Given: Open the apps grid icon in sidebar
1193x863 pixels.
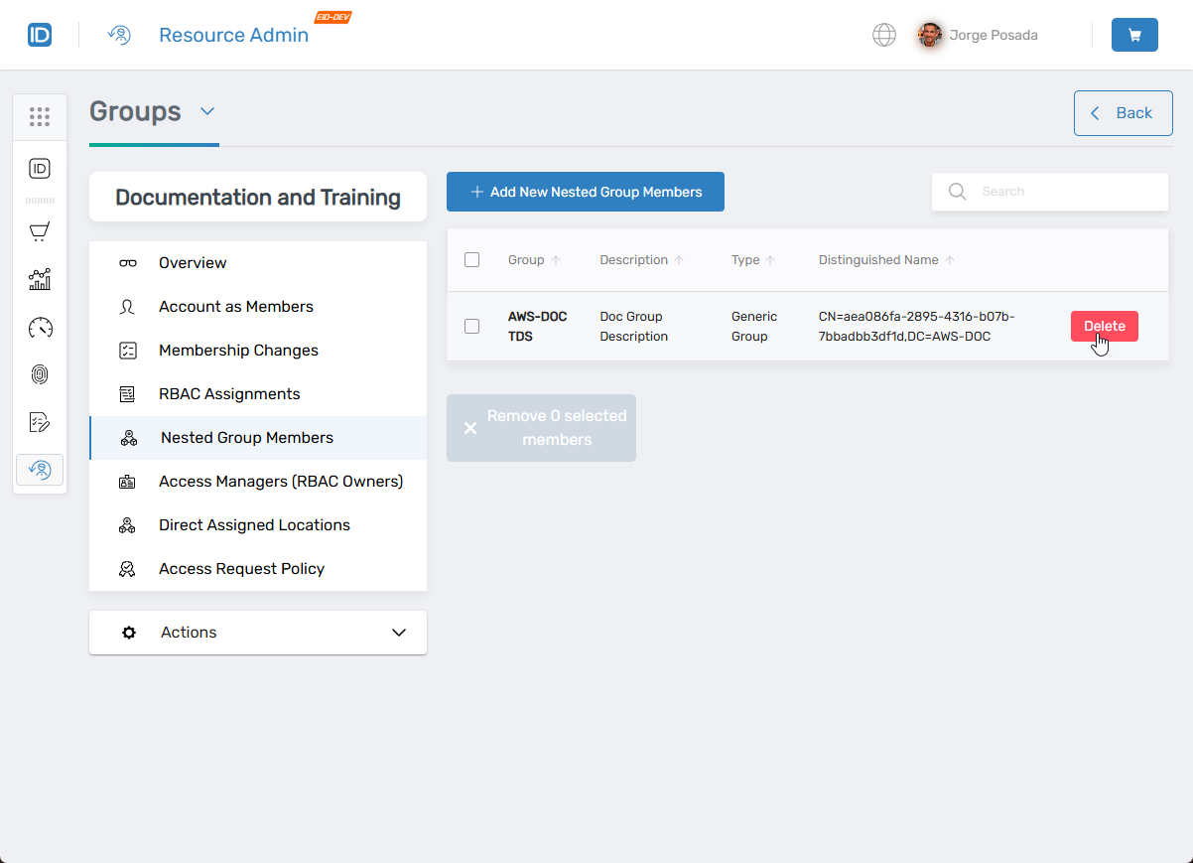Looking at the screenshot, I should pos(40,117).
